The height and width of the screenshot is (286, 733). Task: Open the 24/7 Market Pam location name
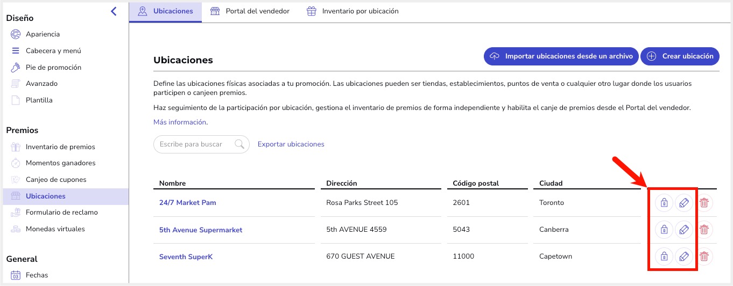pyautogui.click(x=187, y=203)
